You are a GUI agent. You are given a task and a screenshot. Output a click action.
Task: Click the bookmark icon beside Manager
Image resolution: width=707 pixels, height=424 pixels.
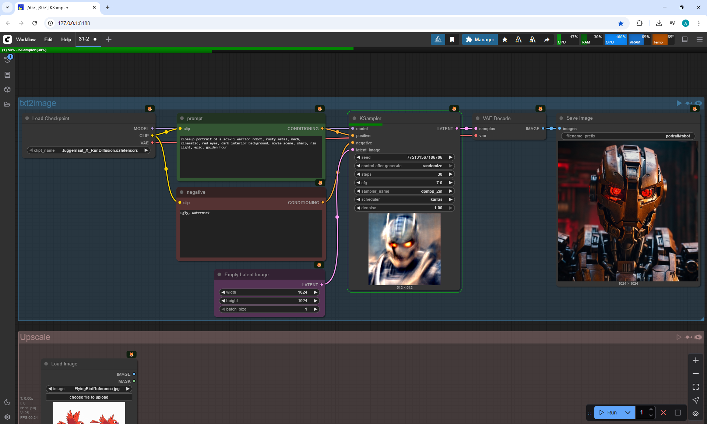[x=452, y=39]
